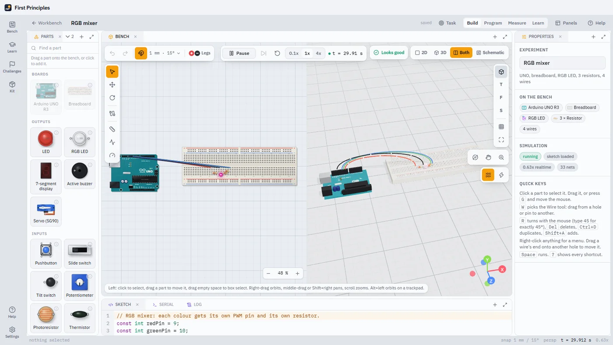Click the undo arrow
Image resolution: width=613 pixels, height=345 pixels.
click(x=113, y=53)
